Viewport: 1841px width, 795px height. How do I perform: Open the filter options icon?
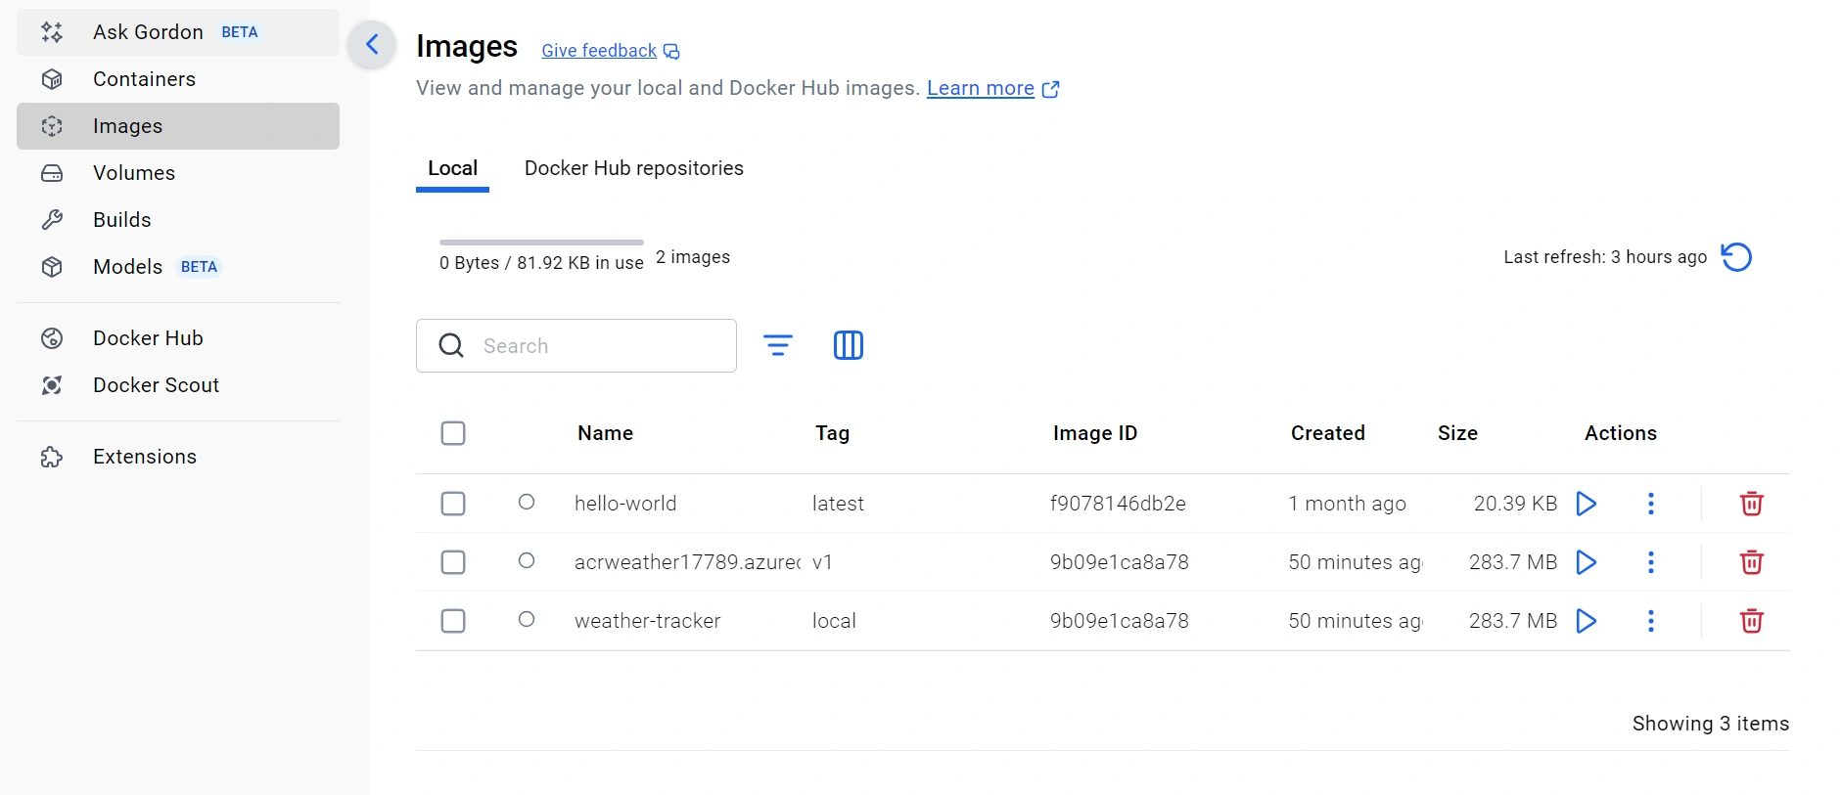point(778,345)
